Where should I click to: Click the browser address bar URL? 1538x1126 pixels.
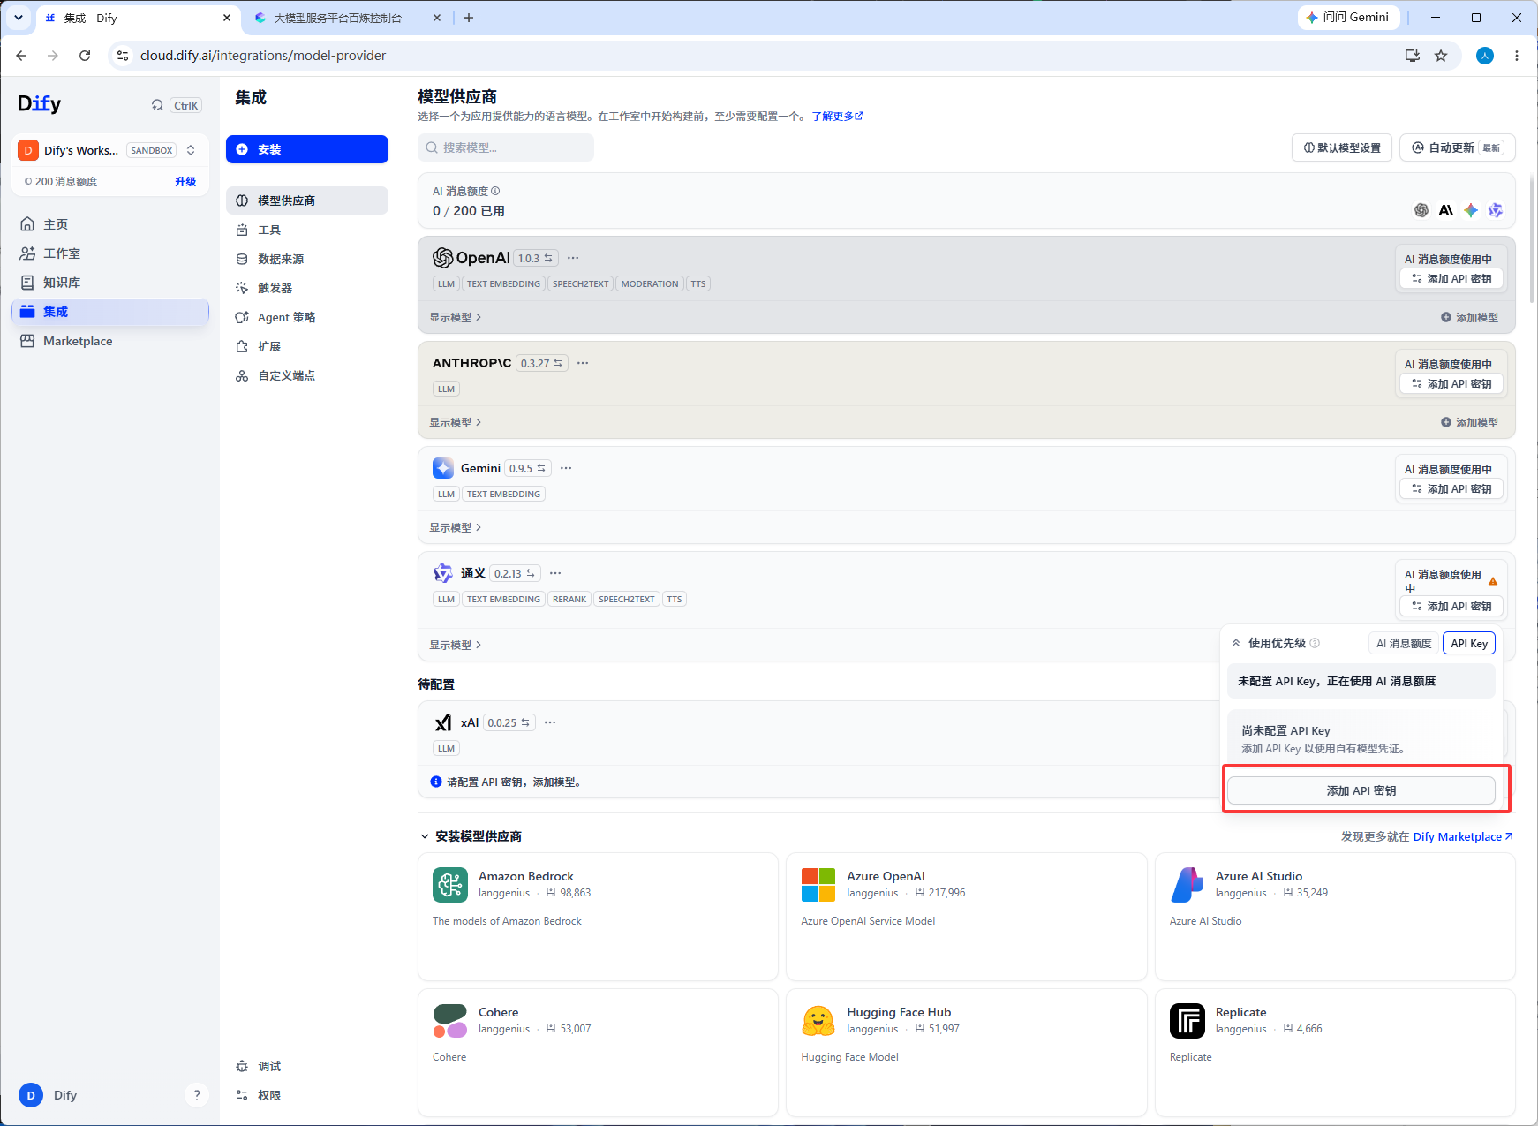[263, 56]
